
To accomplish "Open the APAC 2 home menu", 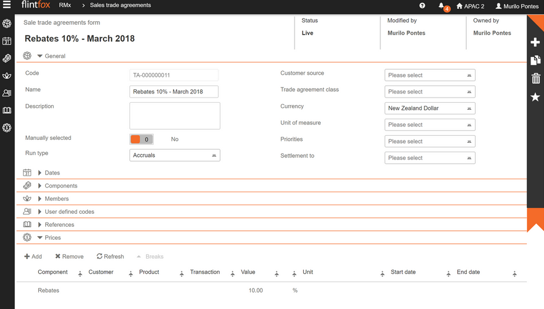I will [470, 6].
